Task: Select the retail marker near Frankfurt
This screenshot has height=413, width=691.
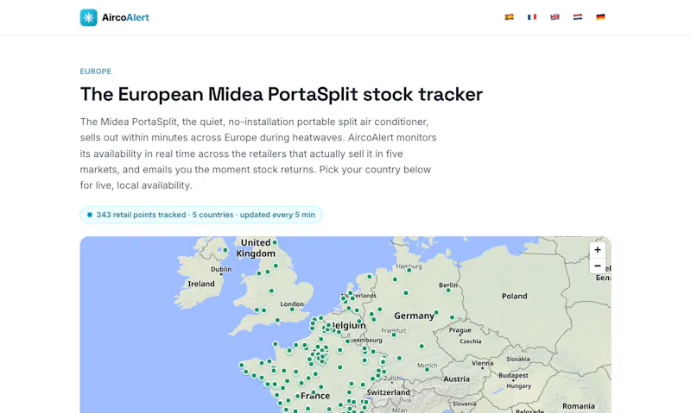Action: pos(394,335)
